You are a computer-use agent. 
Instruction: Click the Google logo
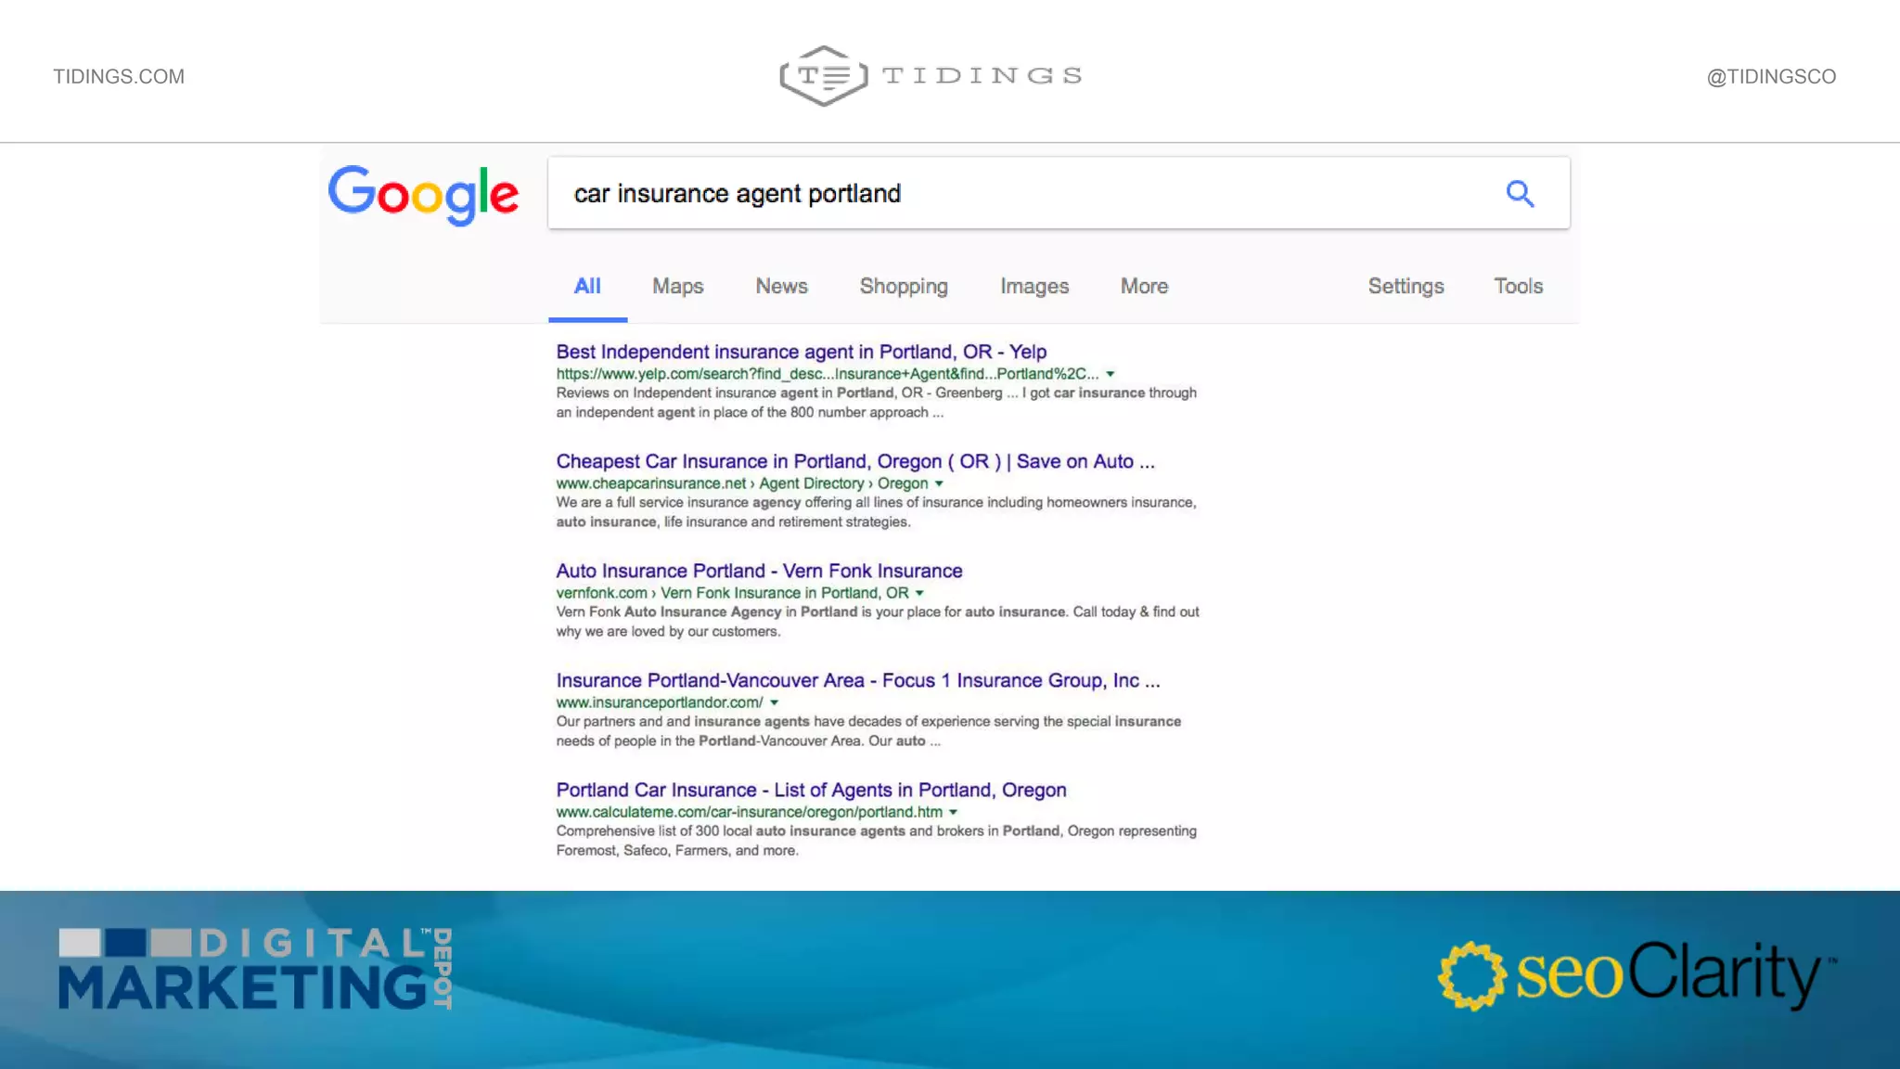423,194
